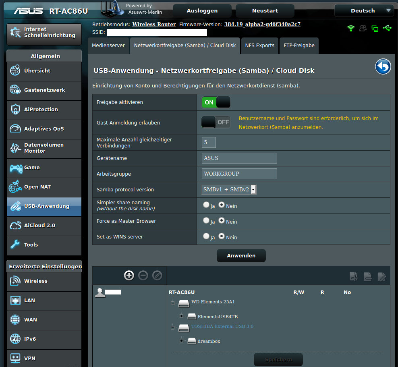Open the Samba protocol version dropdown
Viewport: 398px width, 367px height.
(x=229, y=190)
